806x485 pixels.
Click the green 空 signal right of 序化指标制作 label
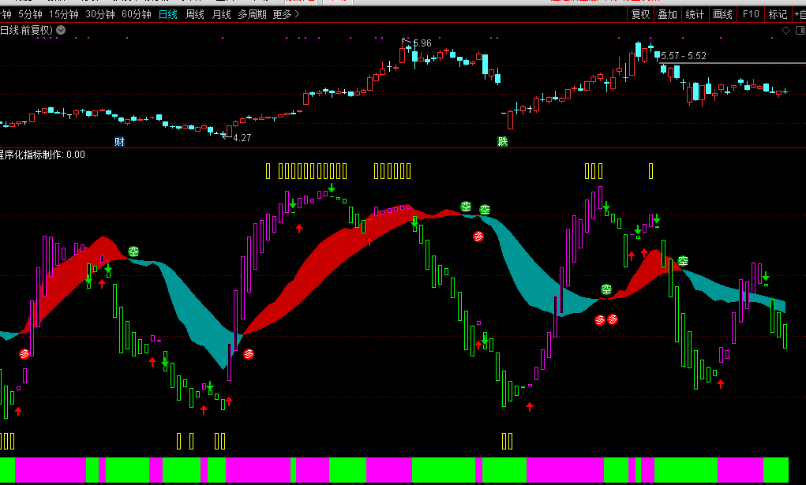pyautogui.click(x=133, y=252)
